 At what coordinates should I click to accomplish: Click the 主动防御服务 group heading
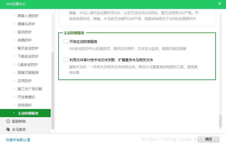74,33
